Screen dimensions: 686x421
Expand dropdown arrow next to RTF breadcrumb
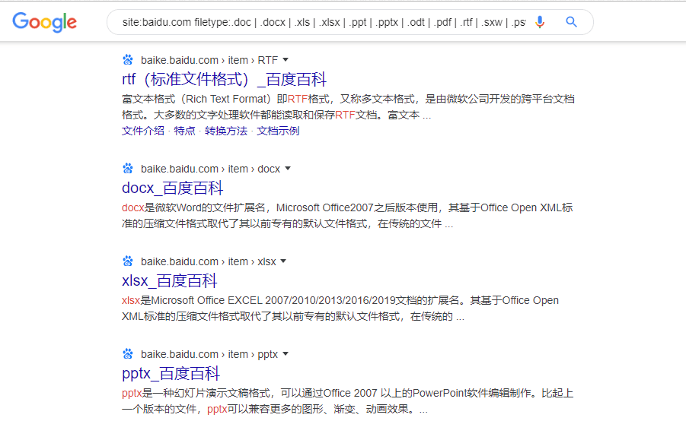tap(286, 59)
